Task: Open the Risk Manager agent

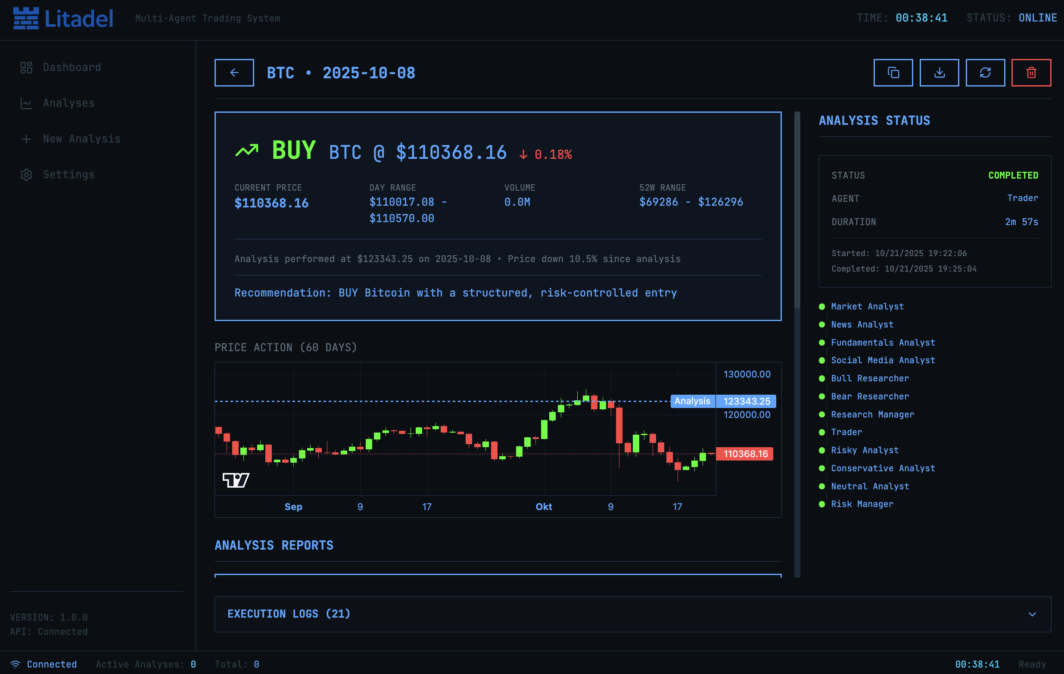Action: [862, 504]
